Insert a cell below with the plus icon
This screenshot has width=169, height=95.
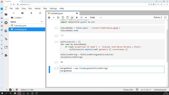(x=54, y=17)
